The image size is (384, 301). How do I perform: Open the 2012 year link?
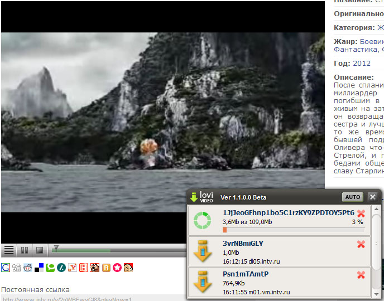pos(362,64)
